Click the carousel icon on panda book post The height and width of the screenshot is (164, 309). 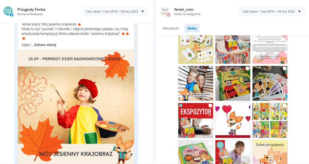pos(247,68)
